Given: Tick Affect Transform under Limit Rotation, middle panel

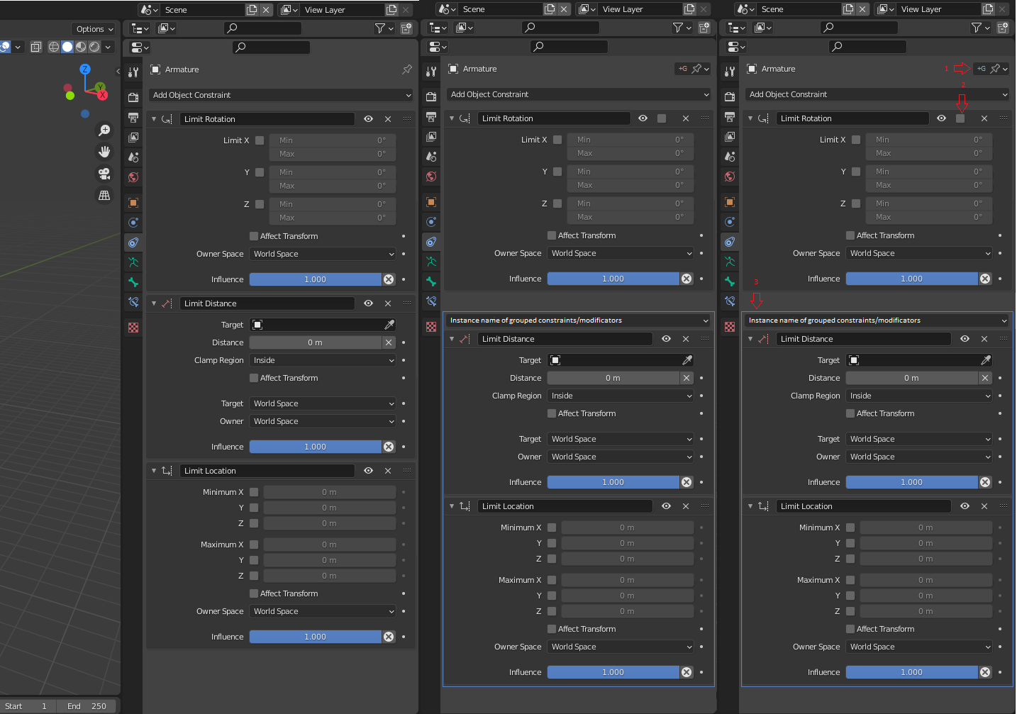Looking at the screenshot, I should click(x=552, y=235).
